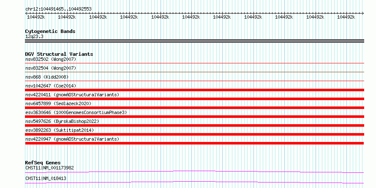Click the thick red bar under esv3892263

click(x=194, y=134)
